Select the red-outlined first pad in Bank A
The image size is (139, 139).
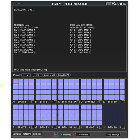[15, 81]
